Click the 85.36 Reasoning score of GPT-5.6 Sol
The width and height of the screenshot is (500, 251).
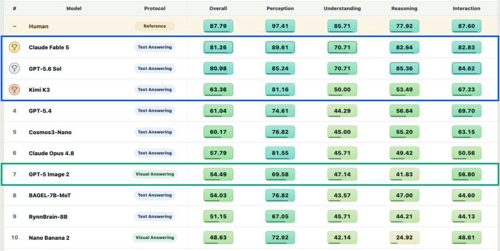click(x=404, y=68)
